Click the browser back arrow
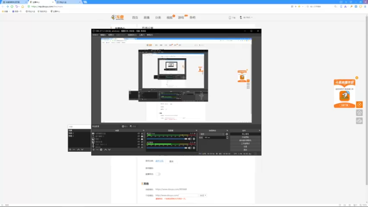 pos(3,6)
